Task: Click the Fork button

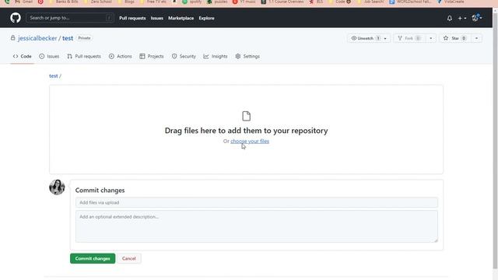Action: (x=410, y=38)
